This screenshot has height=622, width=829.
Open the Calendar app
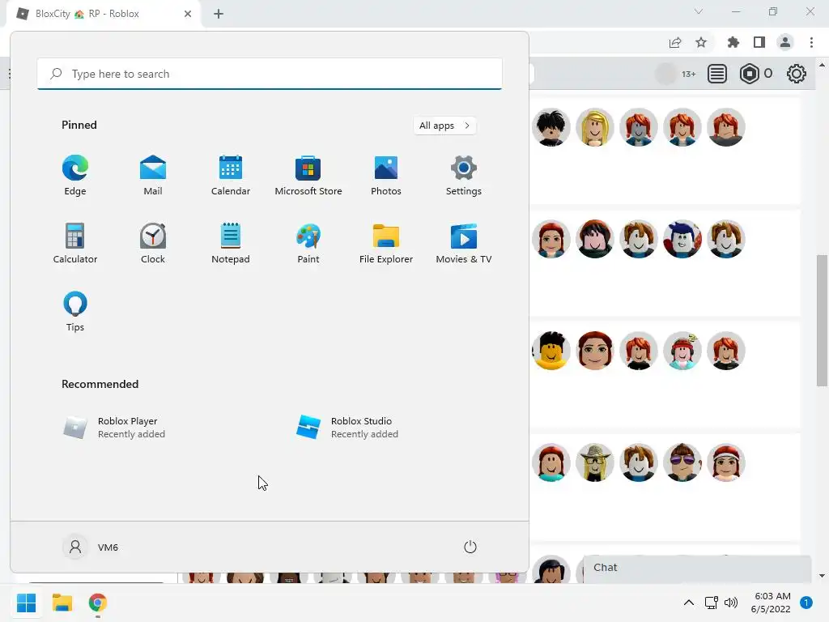(231, 176)
